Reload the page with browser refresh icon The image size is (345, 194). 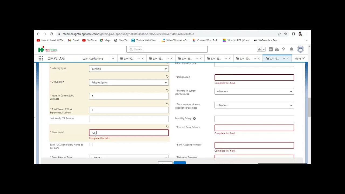51,34
